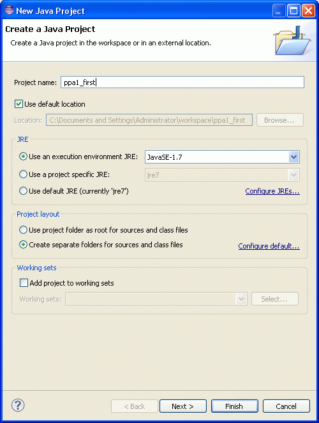Viewport: 319px width, 423px height.
Task: Click the Next button
Action: point(183,406)
